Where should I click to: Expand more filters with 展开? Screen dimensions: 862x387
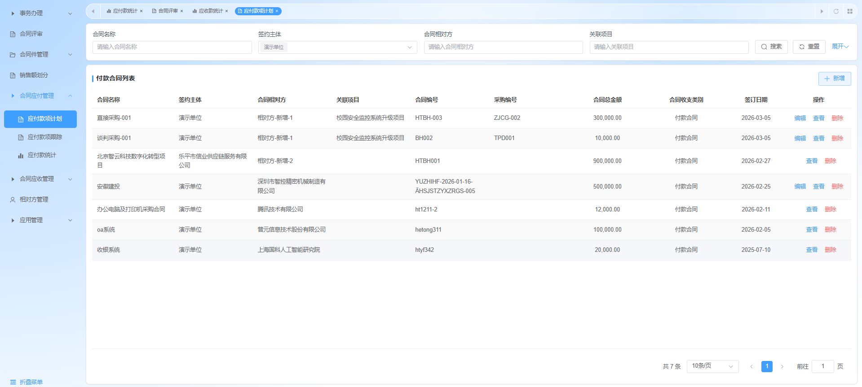[x=840, y=47]
